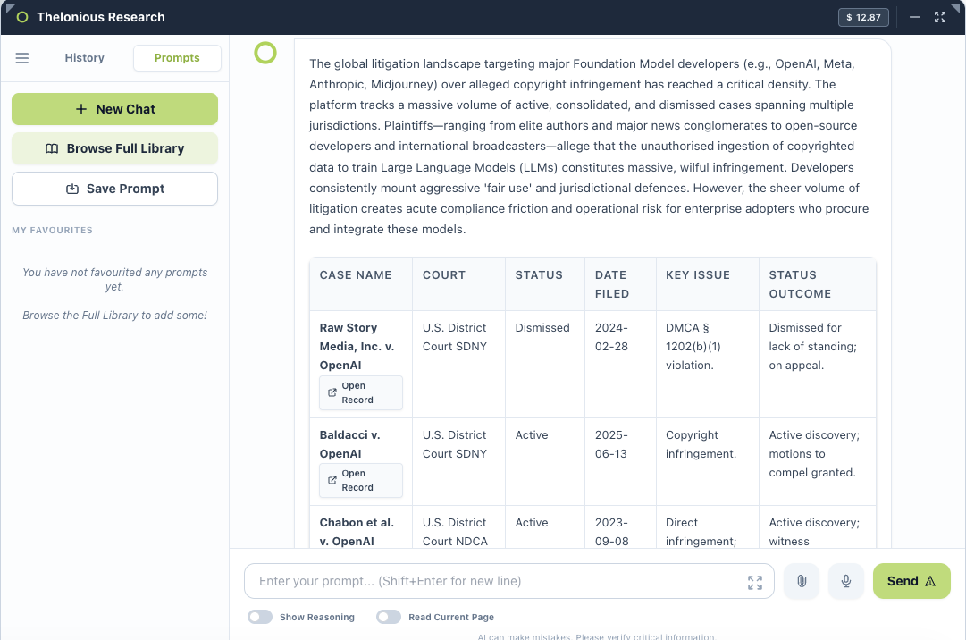Click the Send button
The height and width of the screenshot is (640, 966).
point(911,581)
